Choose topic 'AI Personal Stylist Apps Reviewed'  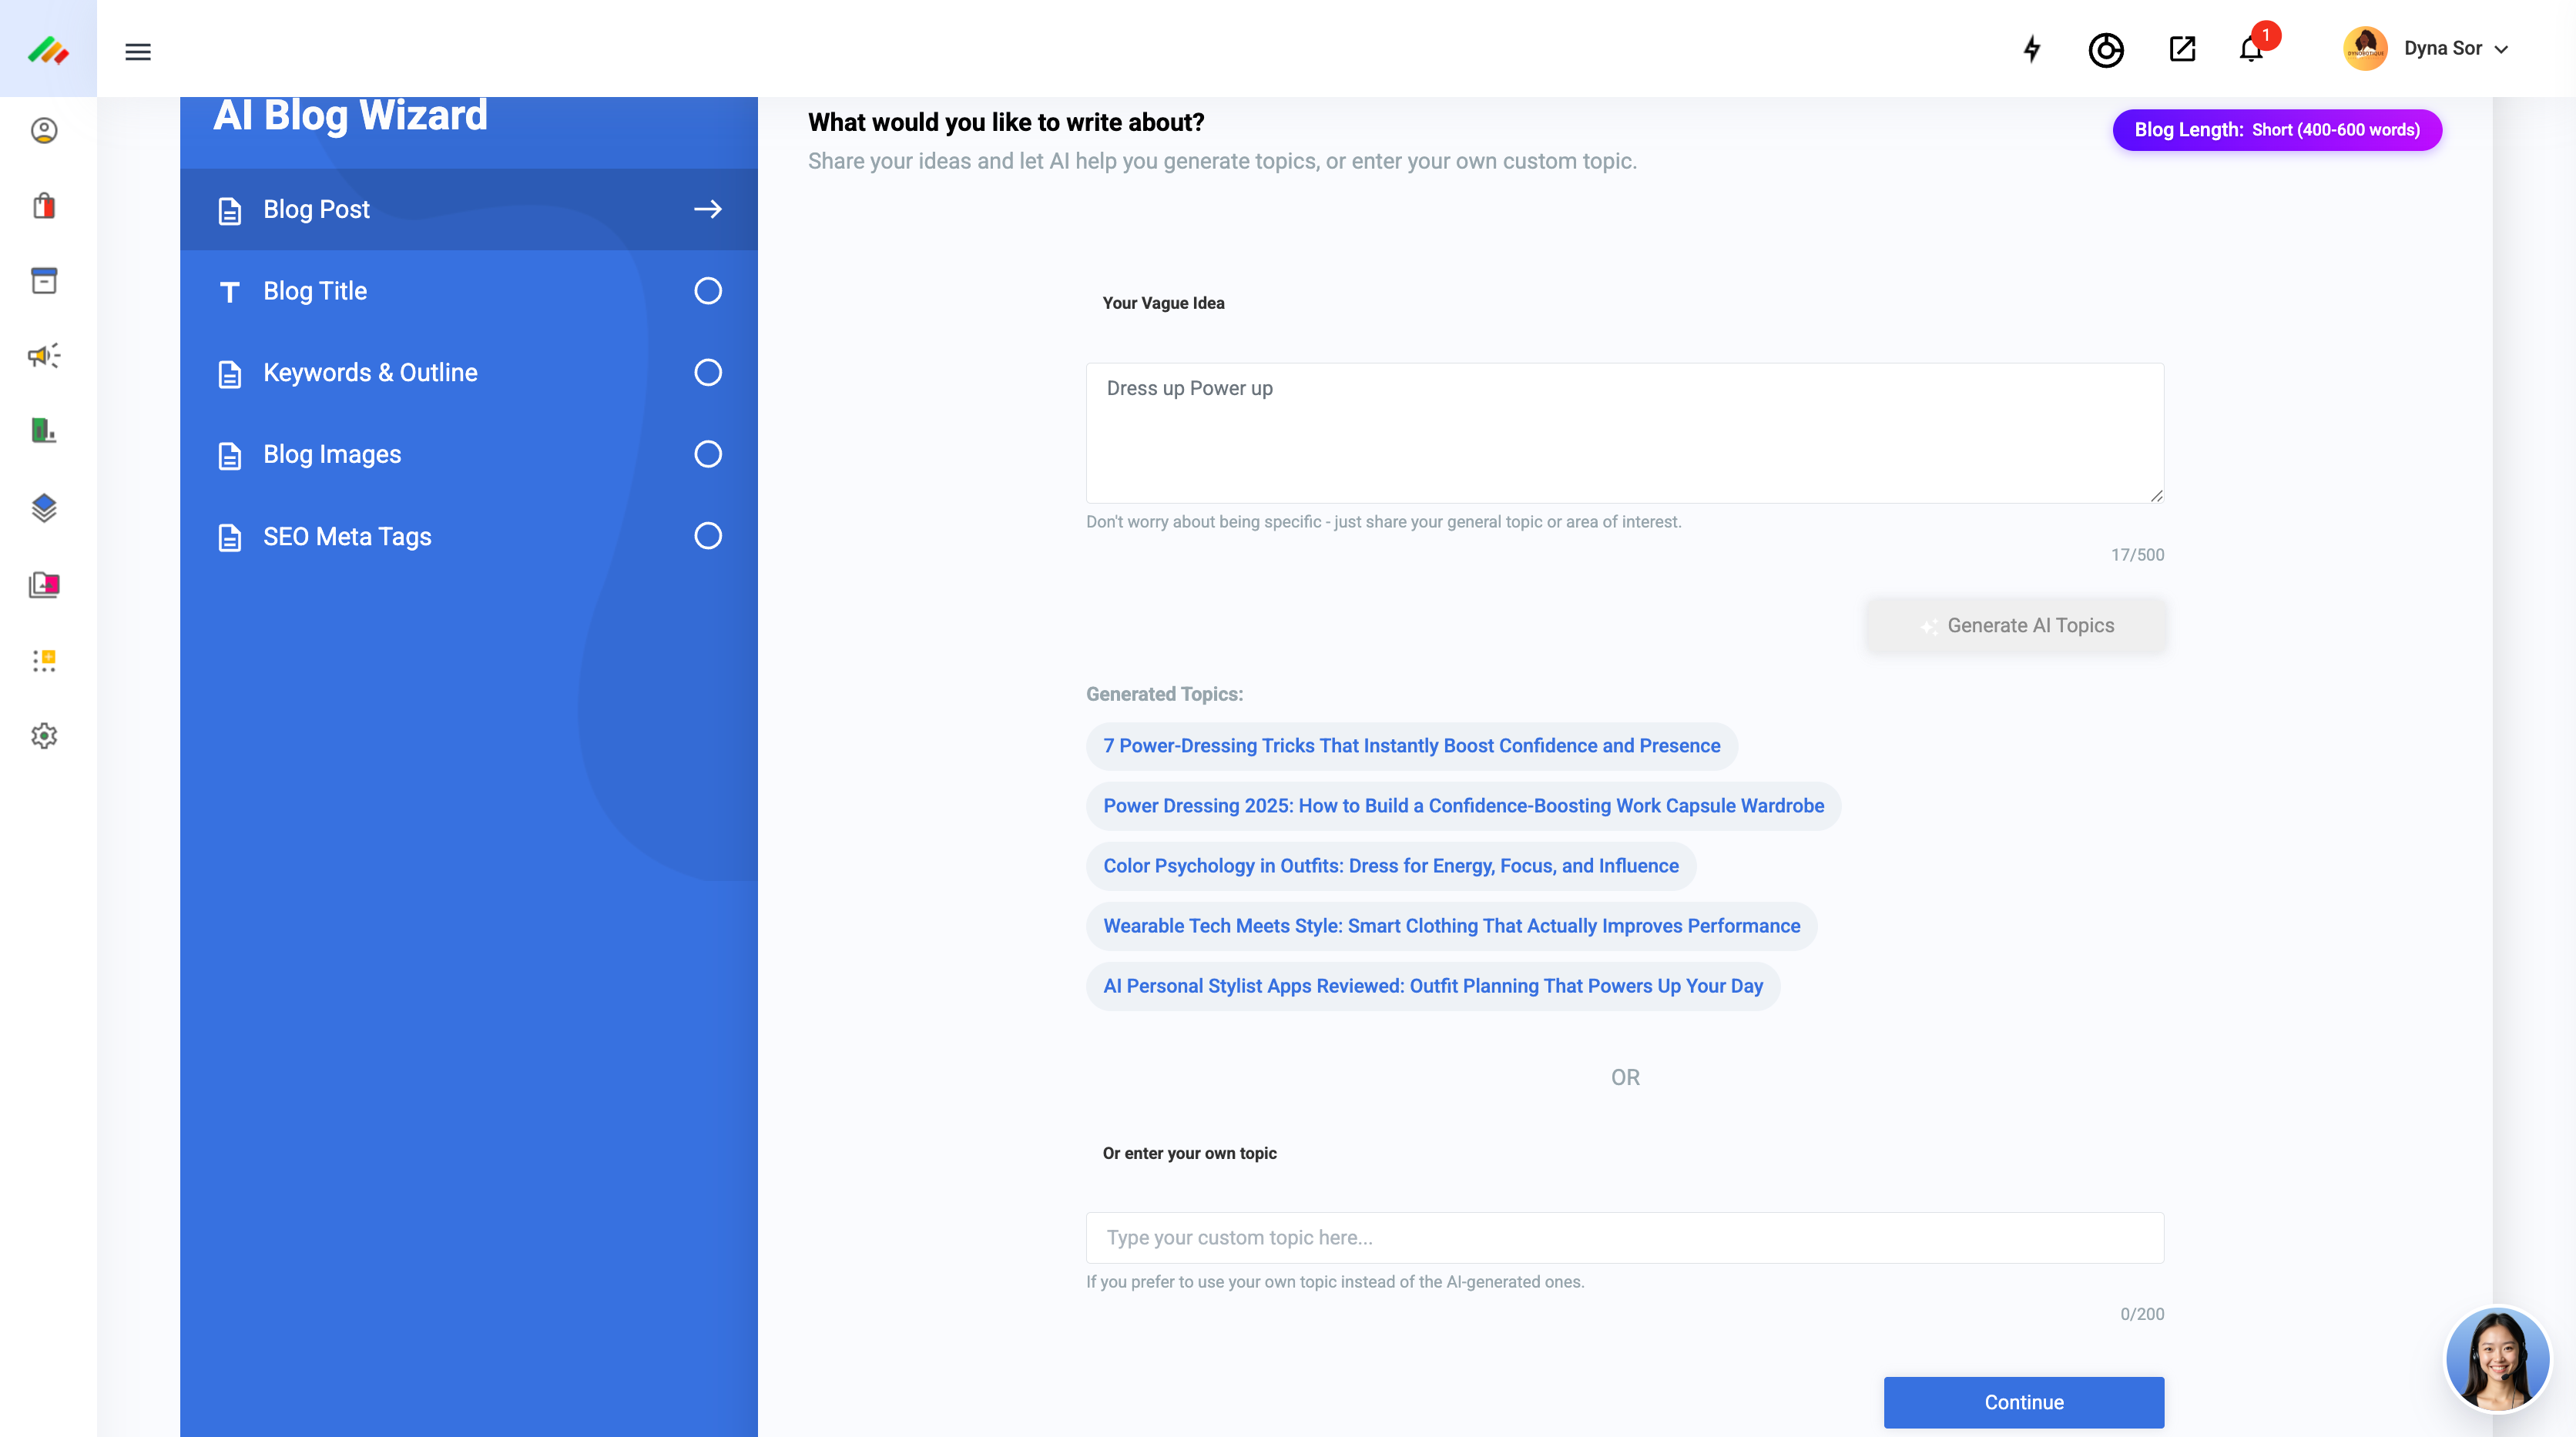(1433, 986)
